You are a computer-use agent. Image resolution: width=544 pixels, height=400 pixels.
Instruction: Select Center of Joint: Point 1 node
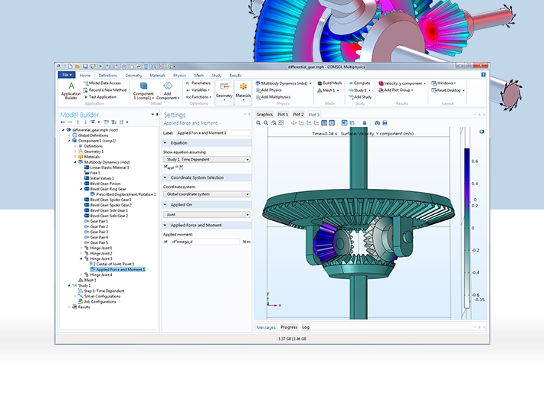tap(112, 264)
